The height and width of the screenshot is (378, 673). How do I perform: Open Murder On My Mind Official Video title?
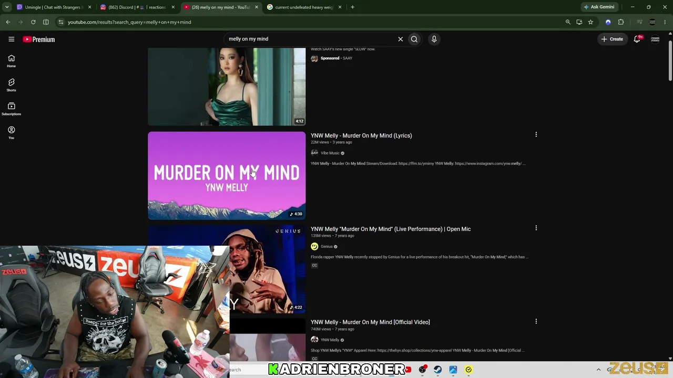click(x=370, y=322)
